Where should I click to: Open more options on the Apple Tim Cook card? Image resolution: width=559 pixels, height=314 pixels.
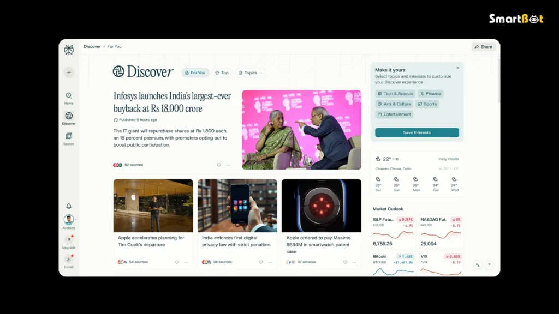[x=186, y=262]
